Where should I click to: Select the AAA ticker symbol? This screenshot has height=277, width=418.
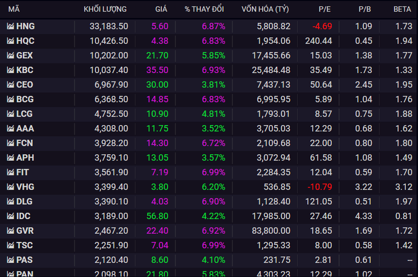[x=25, y=128]
